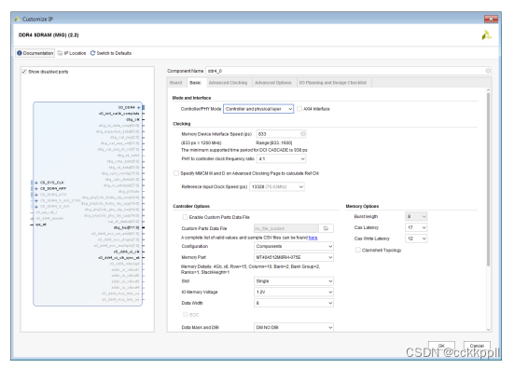Enable Custom Parts Data File checkbox
The height and width of the screenshot is (368, 514).
click(x=185, y=217)
